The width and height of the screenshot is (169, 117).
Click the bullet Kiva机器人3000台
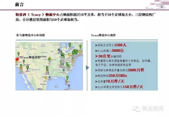[x=109, y=50]
